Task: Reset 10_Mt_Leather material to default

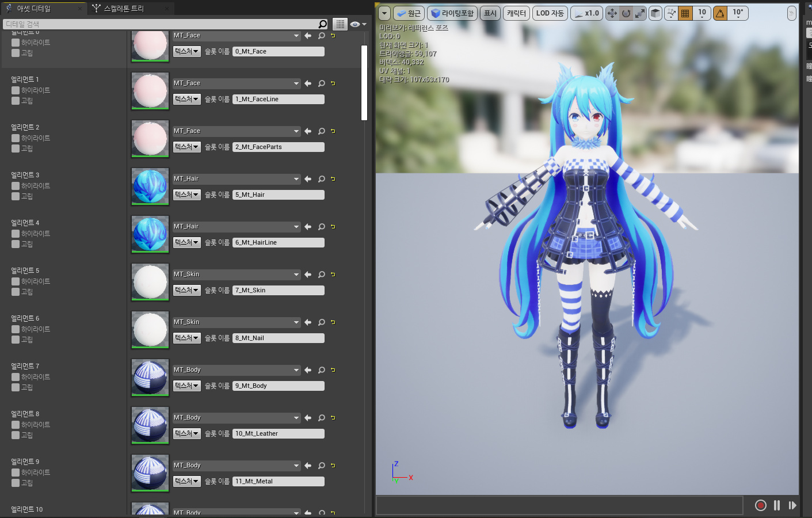Action: pyautogui.click(x=333, y=418)
